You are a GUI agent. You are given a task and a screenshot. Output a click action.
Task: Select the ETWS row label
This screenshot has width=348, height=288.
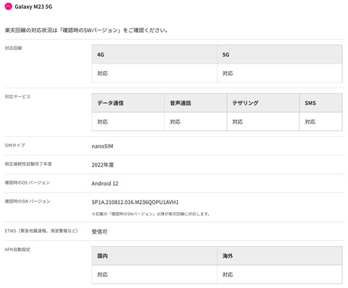(41, 231)
